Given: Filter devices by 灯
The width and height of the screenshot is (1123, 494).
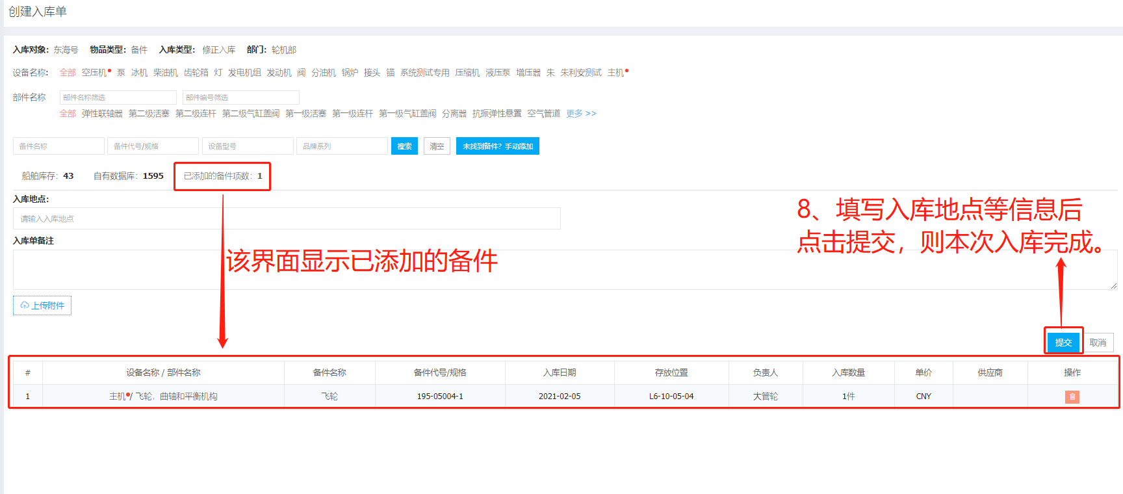Looking at the screenshot, I should pyautogui.click(x=218, y=73).
